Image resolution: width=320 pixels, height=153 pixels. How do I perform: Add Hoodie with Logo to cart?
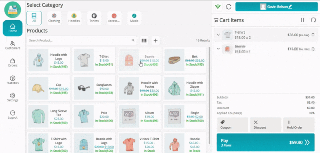click(48, 60)
